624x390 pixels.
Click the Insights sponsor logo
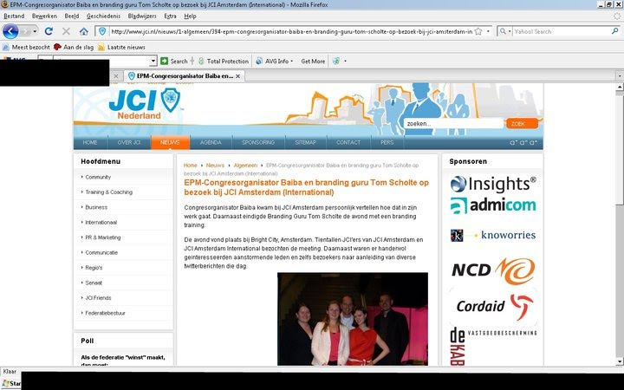point(493,185)
